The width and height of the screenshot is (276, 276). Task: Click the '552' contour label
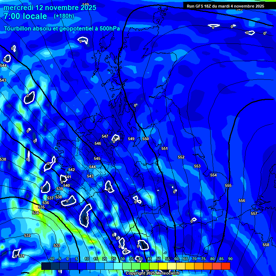(x=181, y=157)
